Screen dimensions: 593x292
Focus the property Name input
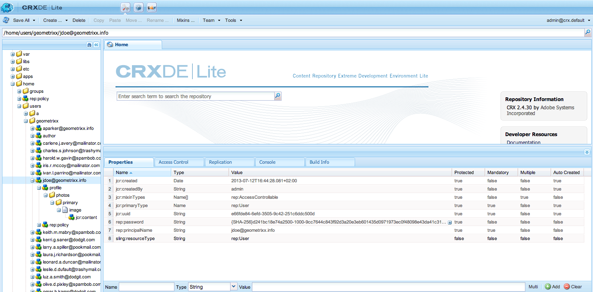click(146, 287)
